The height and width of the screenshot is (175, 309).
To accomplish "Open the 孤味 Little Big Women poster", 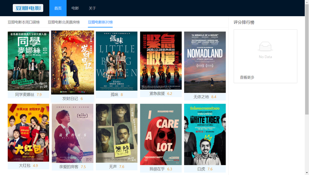I will [x=117, y=61].
